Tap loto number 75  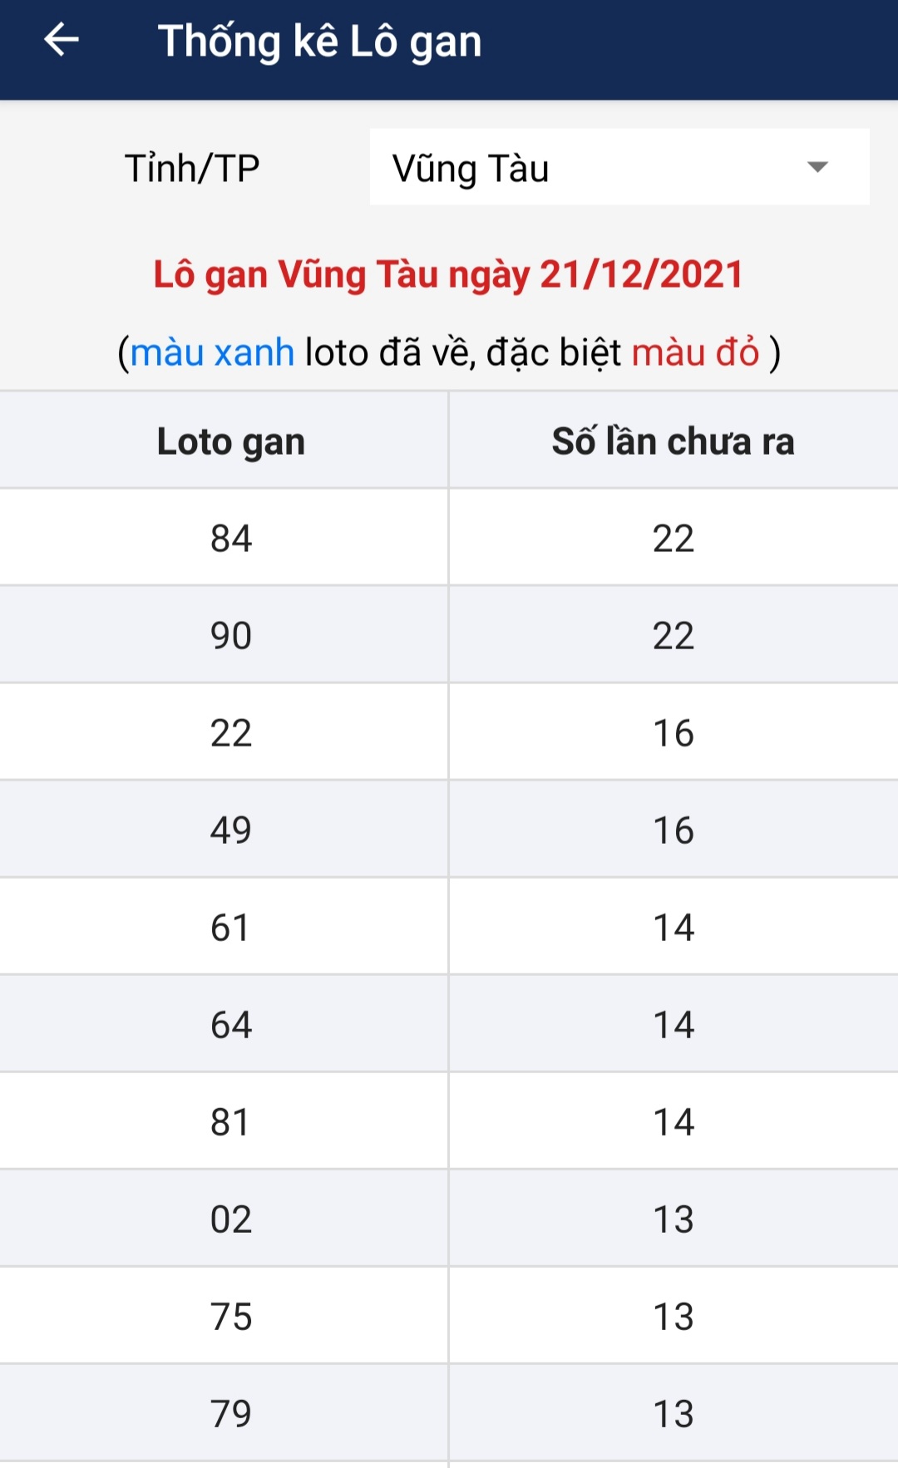[x=231, y=1316]
